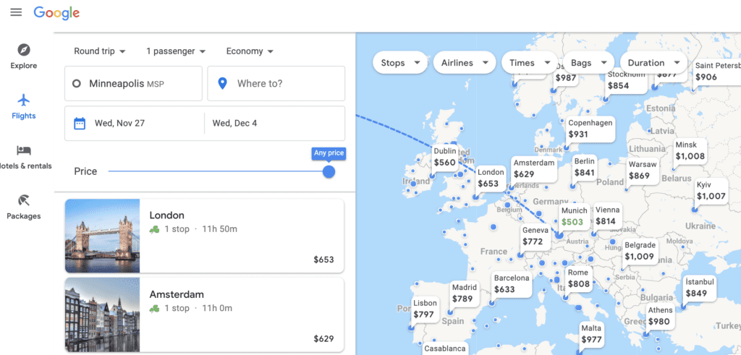Viewport: 741px width, 355px height.
Task: Click the price slider handle
Action: 329,171
